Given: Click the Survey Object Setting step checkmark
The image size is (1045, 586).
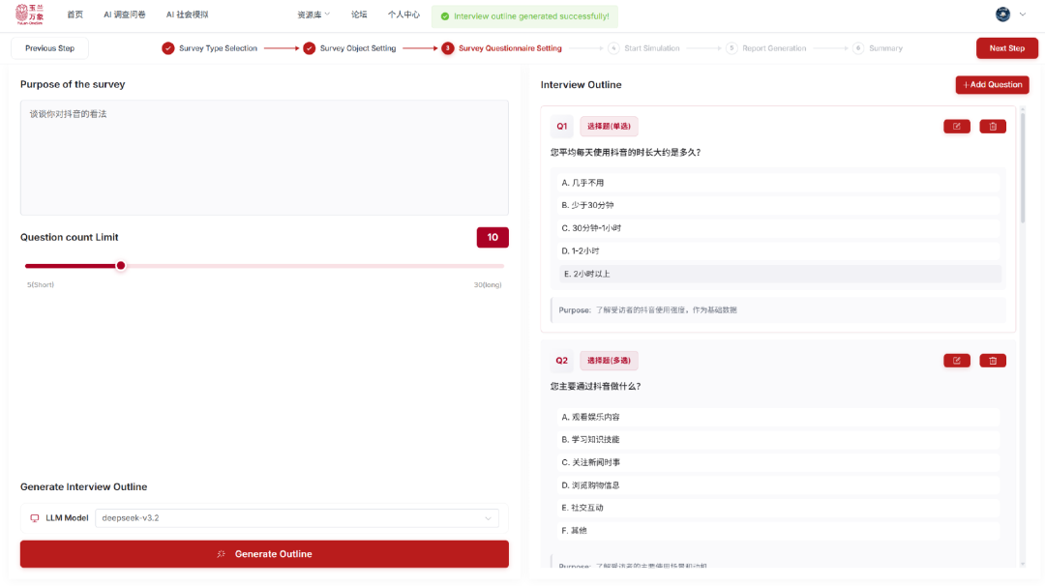Looking at the screenshot, I should tap(310, 48).
